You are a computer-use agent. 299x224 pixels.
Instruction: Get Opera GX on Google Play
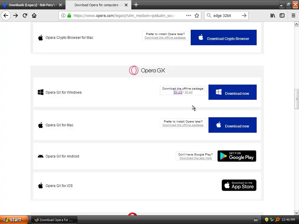(237, 156)
